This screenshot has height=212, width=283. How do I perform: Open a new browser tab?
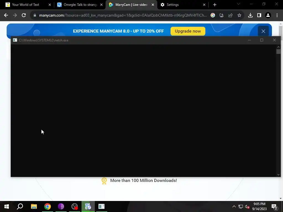click(x=214, y=5)
